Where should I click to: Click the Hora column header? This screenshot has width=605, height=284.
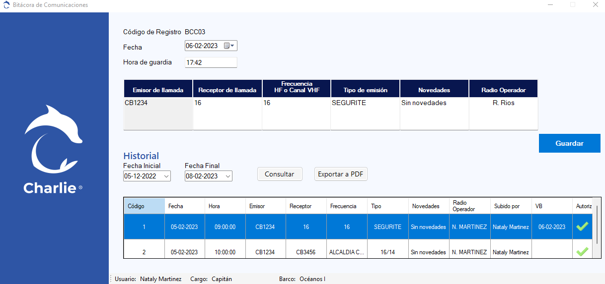tap(225, 206)
